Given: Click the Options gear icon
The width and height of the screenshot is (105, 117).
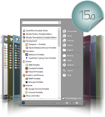Looking at the screenshot, I should click(x=64, y=65).
